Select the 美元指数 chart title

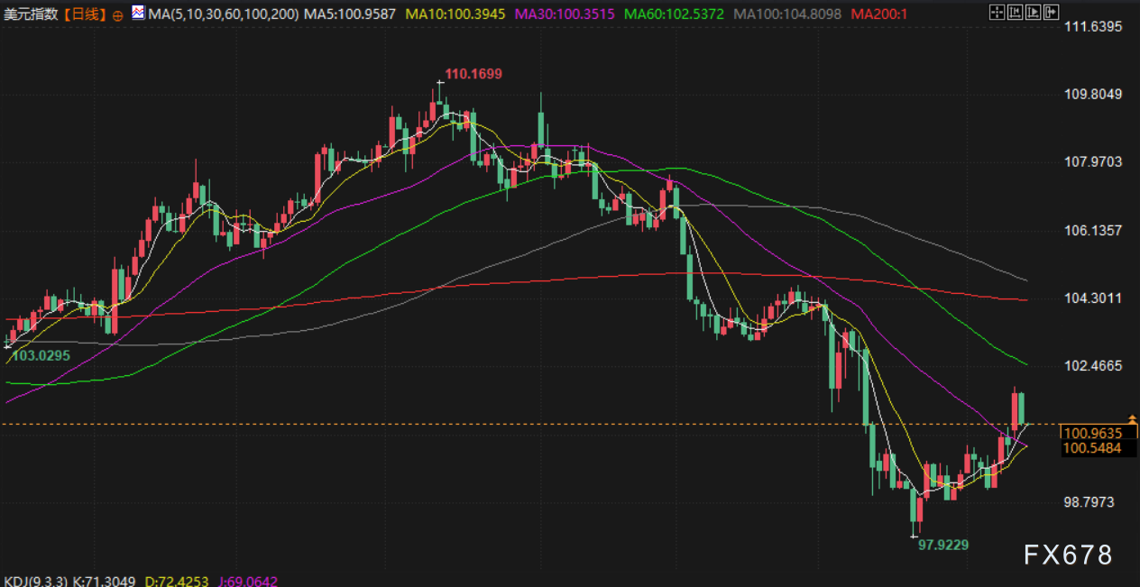[x=32, y=14]
